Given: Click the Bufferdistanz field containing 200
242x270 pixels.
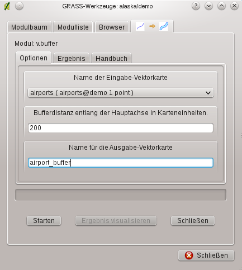Looking at the screenshot, I should (x=121, y=128).
